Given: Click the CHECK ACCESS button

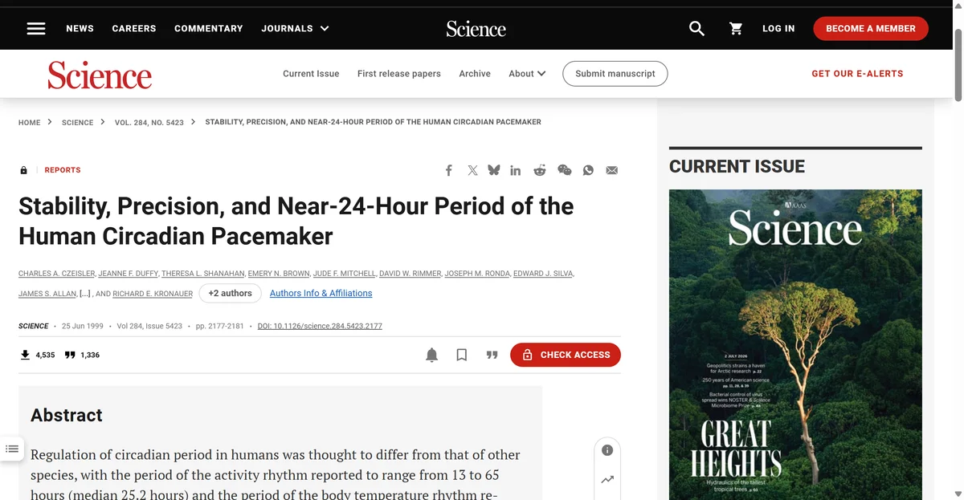Looking at the screenshot, I should [x=566, y=355].
